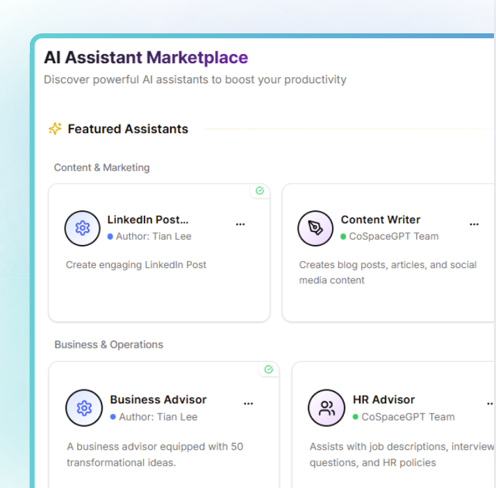Click the 'Business & Operations' category label
This screenshot has width=496, height=488.
[109, 344]
